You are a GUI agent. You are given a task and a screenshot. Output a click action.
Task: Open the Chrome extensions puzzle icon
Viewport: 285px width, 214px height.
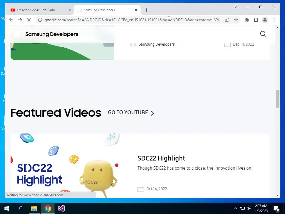247,20
